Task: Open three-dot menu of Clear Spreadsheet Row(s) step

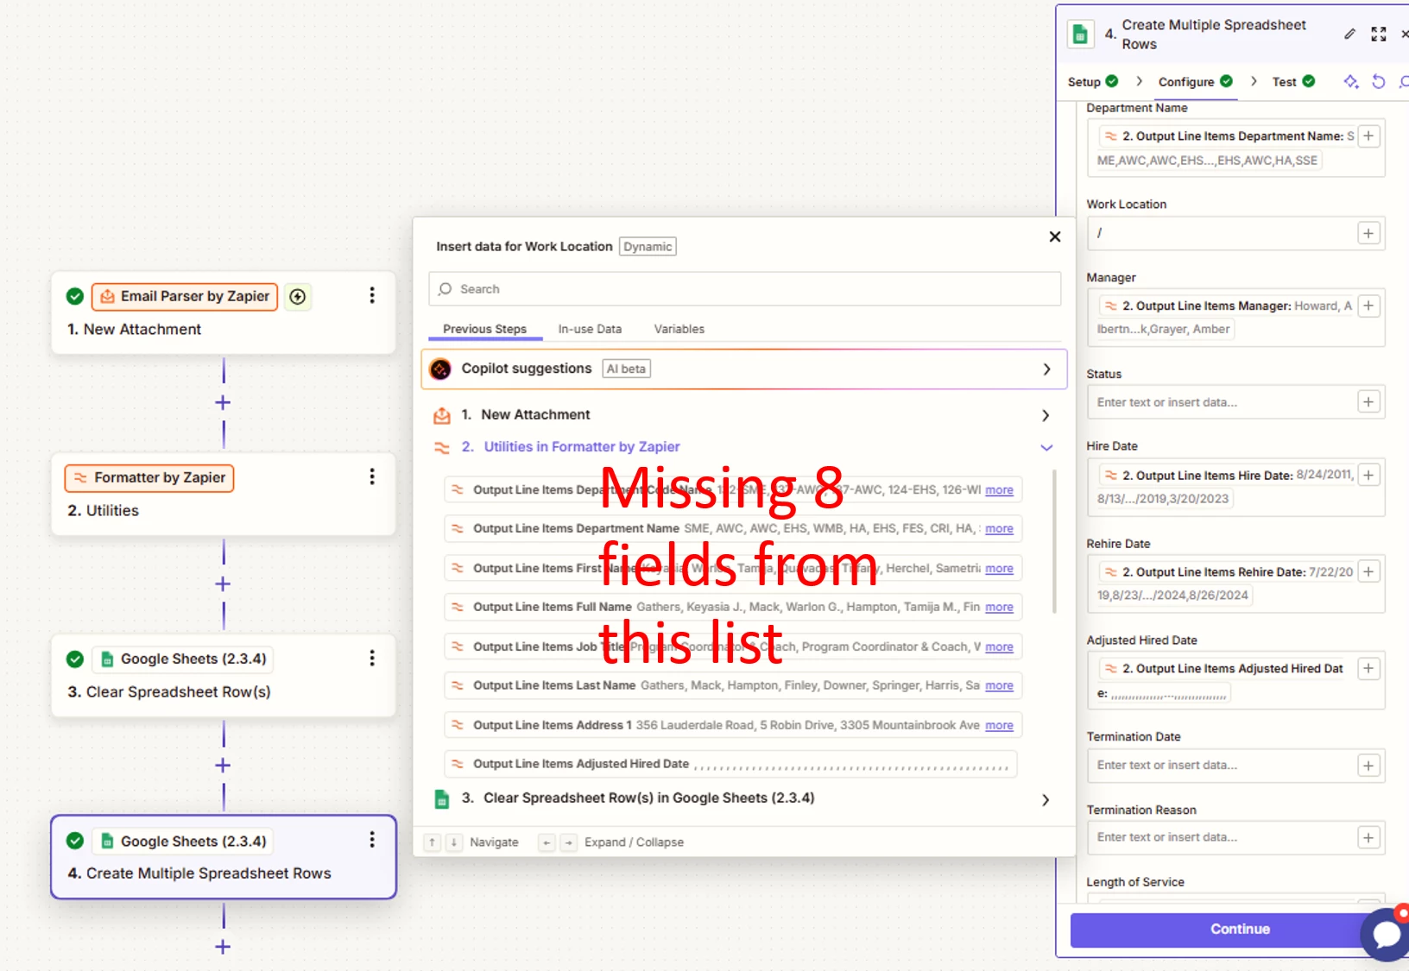Action: (x=372, y=658)
